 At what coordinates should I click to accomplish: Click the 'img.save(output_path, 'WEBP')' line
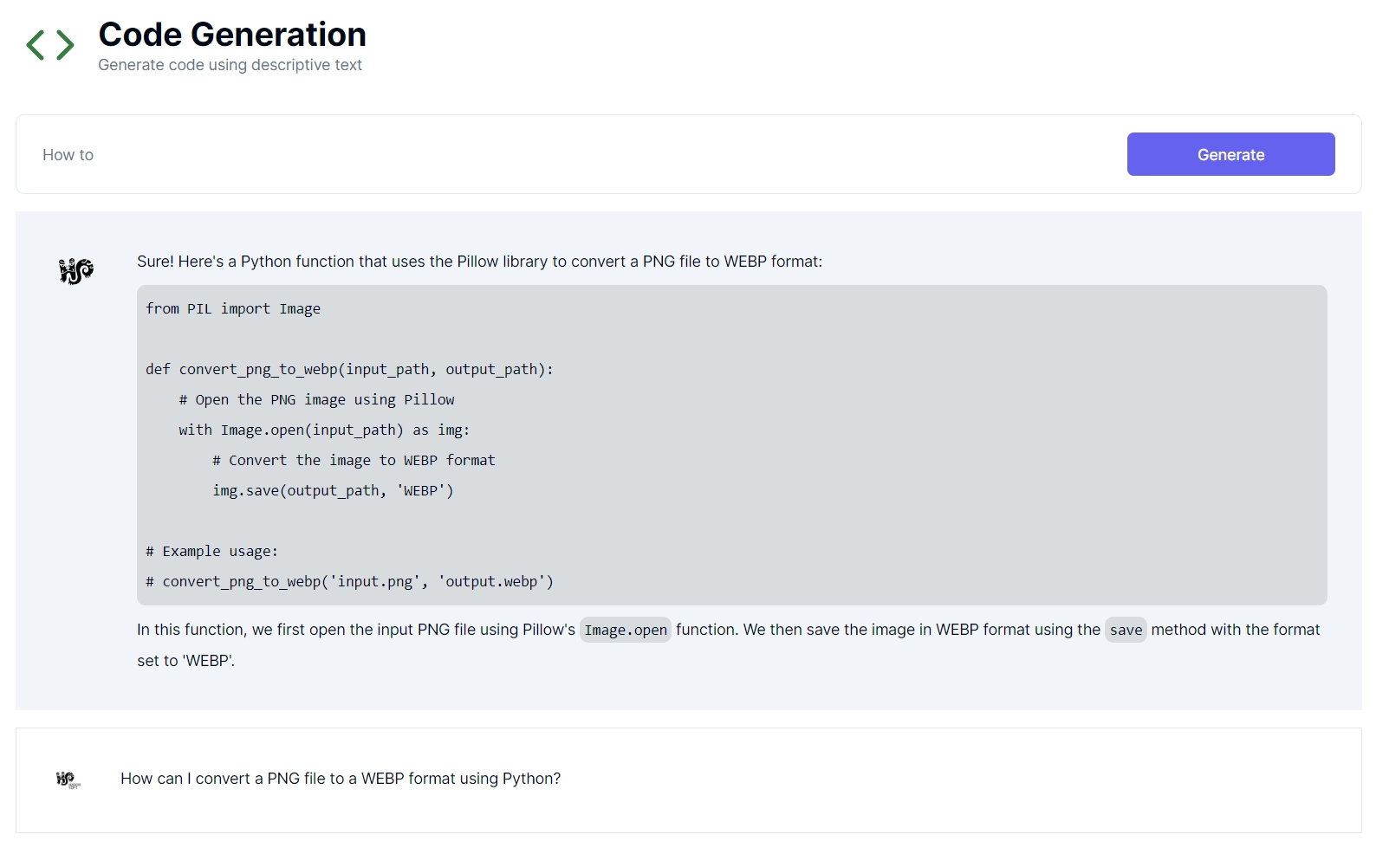(x=333, y=491)
